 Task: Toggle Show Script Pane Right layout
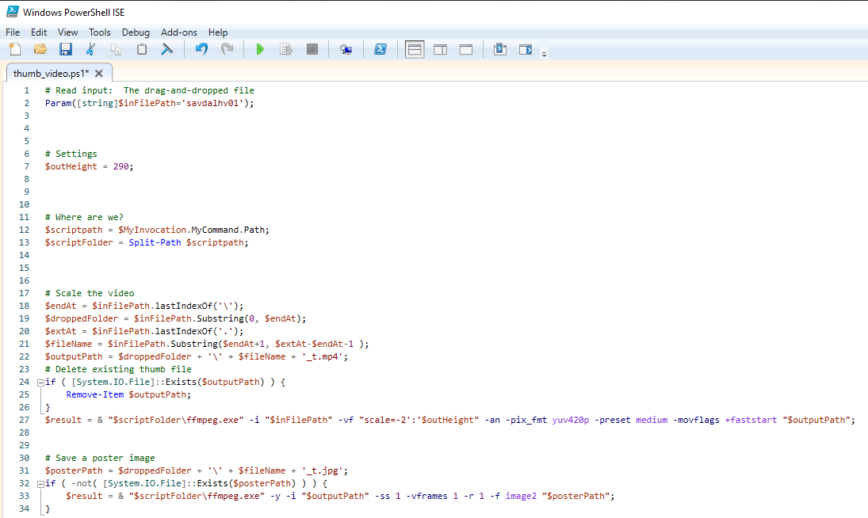440,49
